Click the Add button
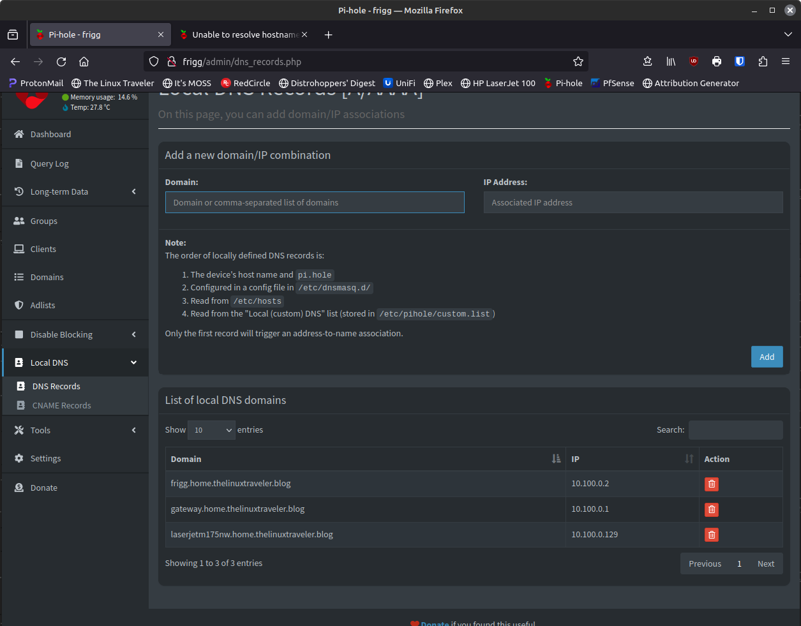The image size is (801, 626). pyautogui.click(x=767, y=357)
